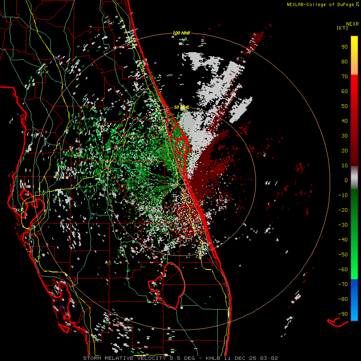This screenshot has width=361, height=361.
Task: Click the -90 value on velocity scale
Action: tap(343, 314)
